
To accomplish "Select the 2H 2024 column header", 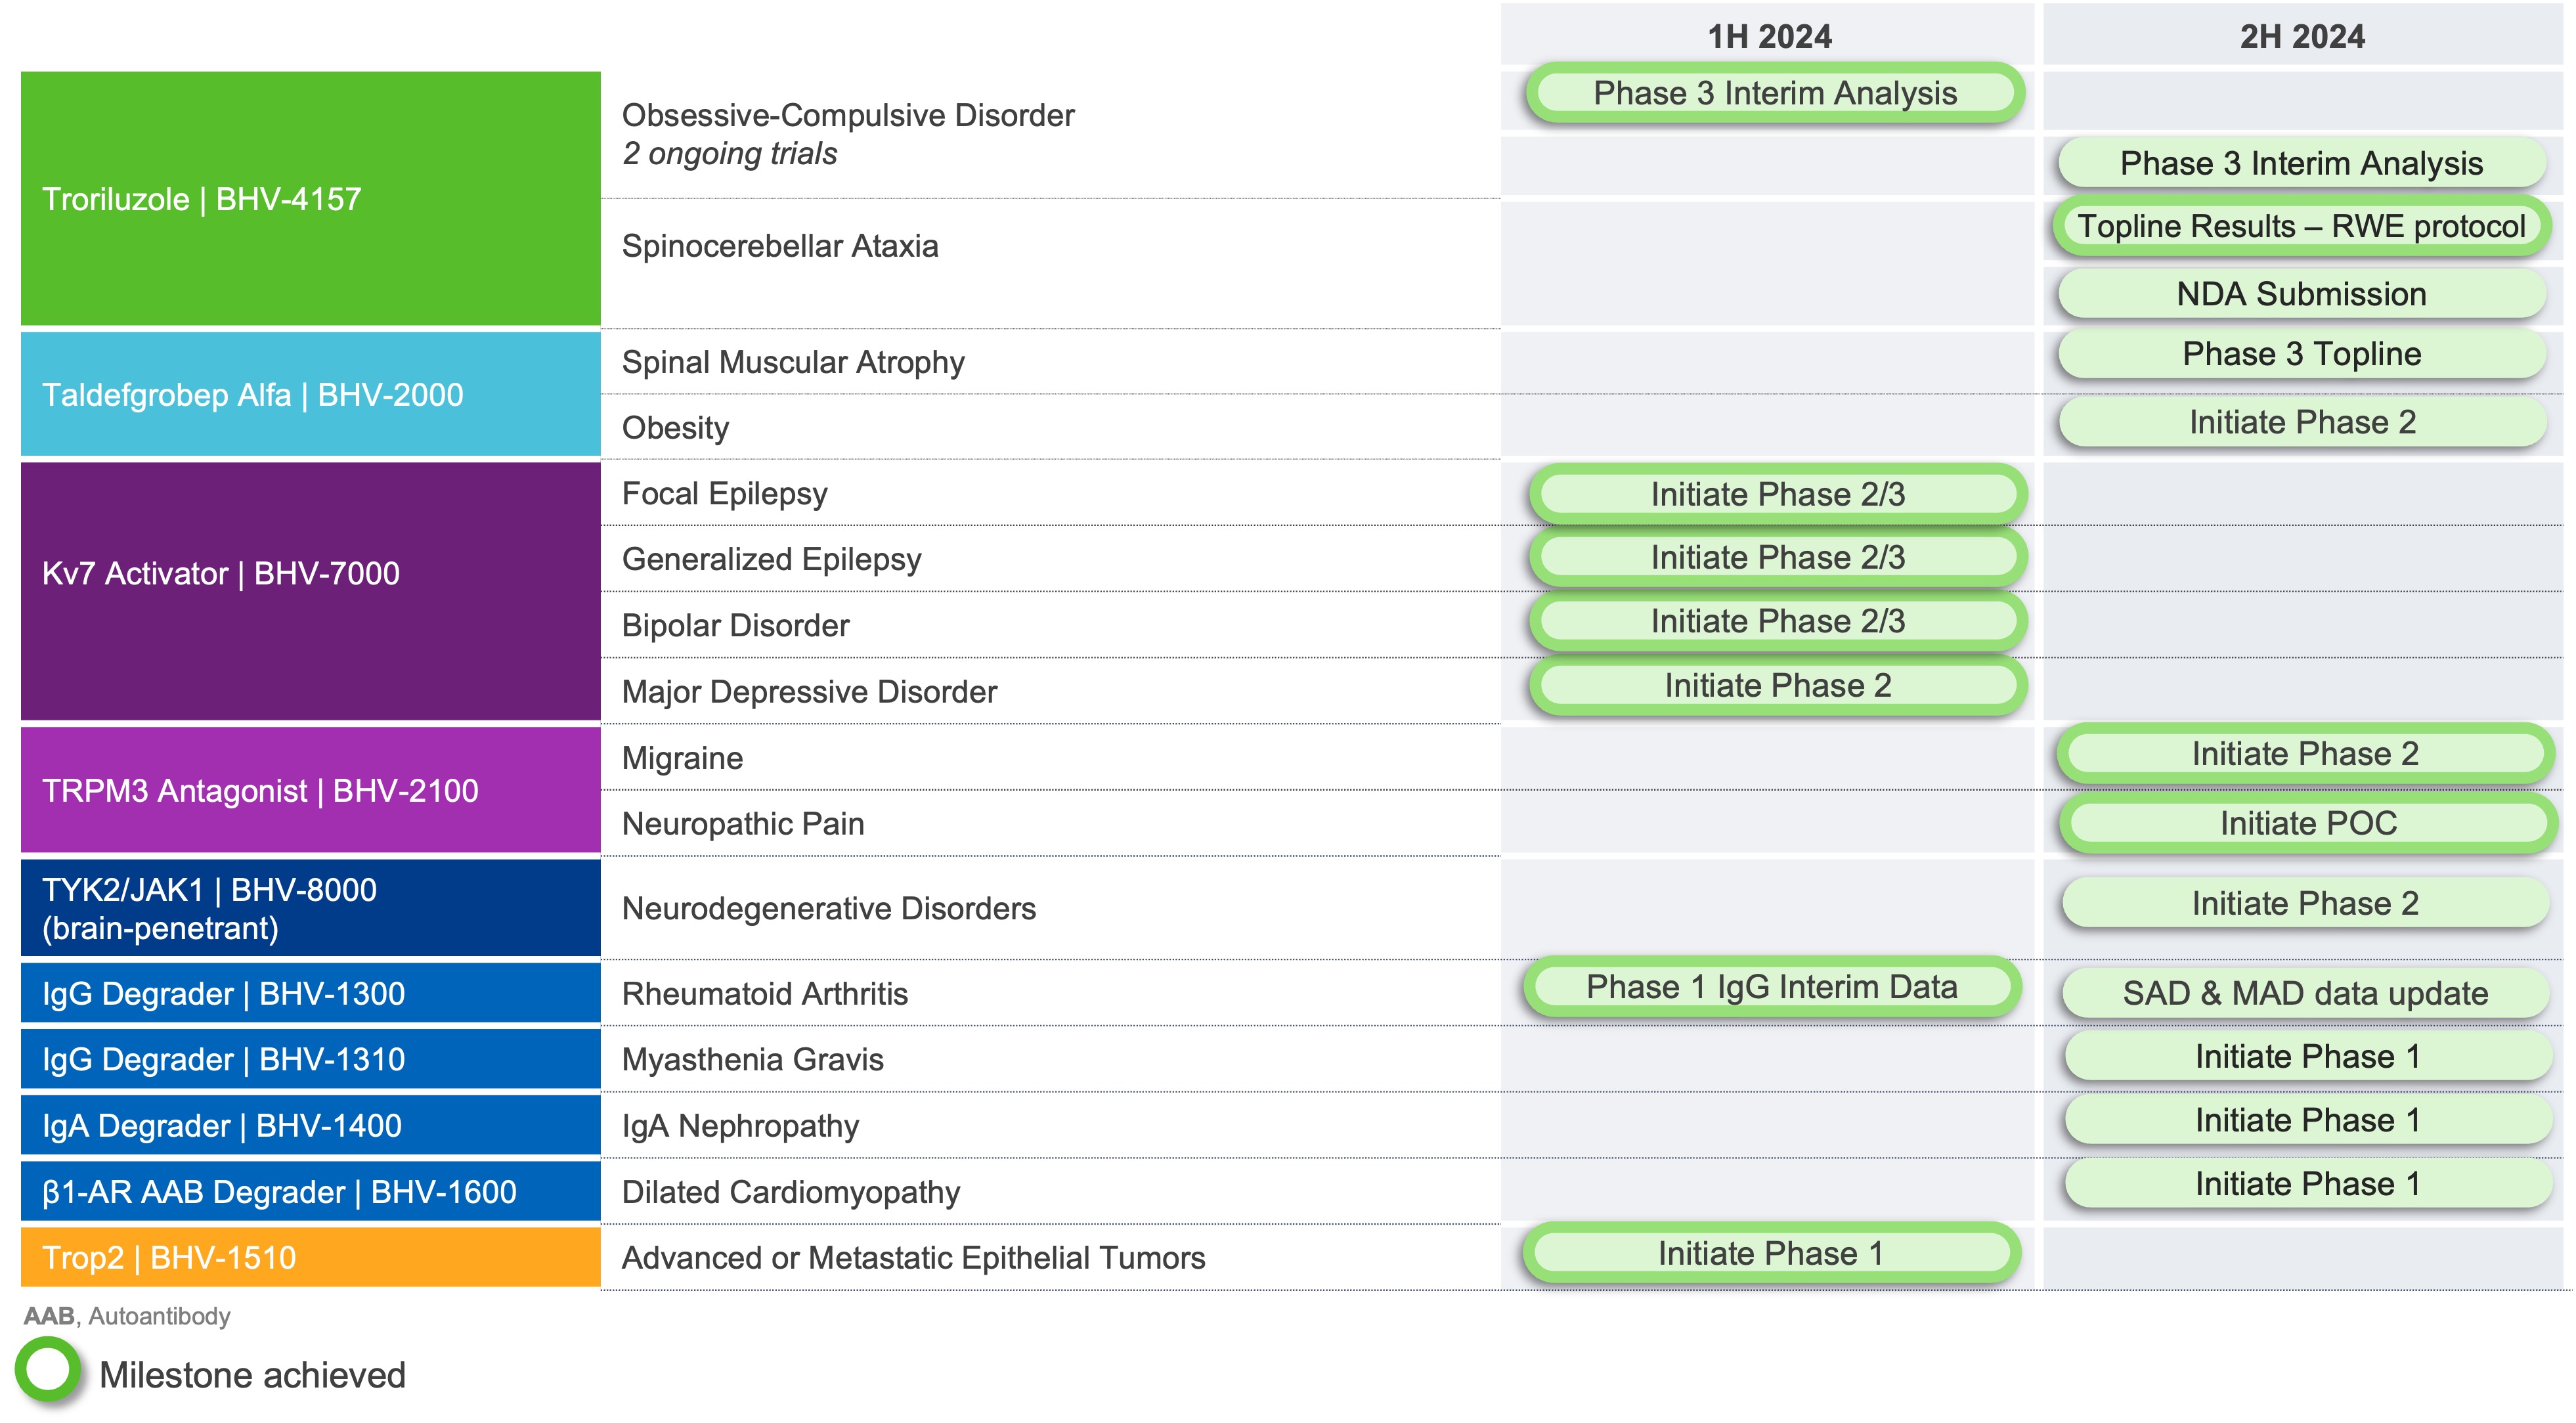I will [2301, 37].
